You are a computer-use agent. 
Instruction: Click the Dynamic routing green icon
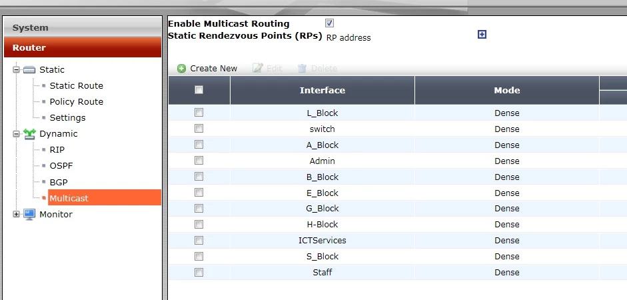point(29,134)
